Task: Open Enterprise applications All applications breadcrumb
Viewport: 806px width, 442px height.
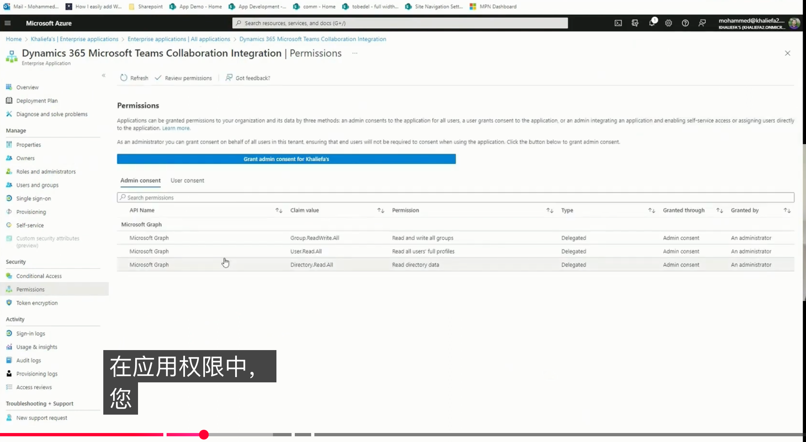Action: 179,39
